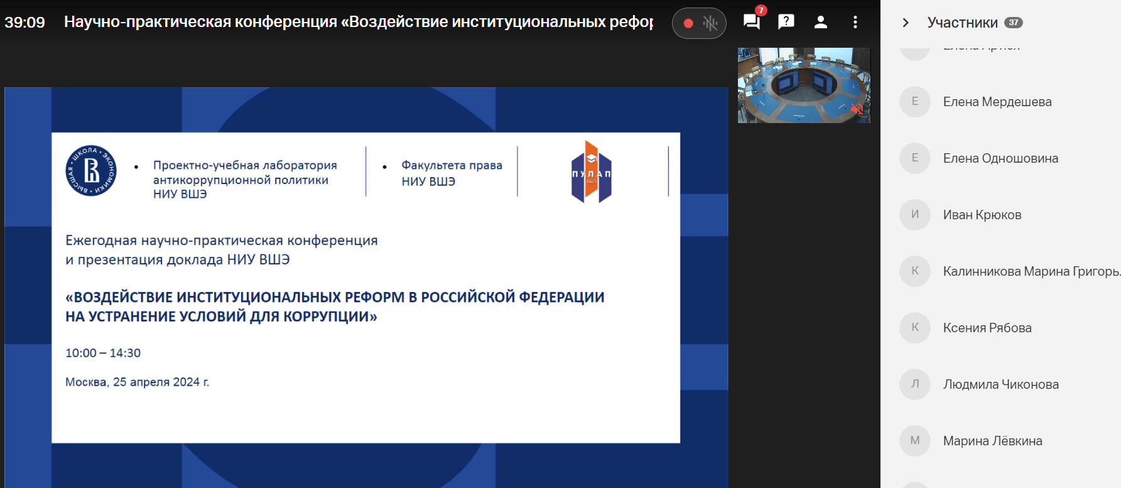Select participant Калинникова Марина Григорь...
This screenshot has height=488, width=1121.
1000,271
